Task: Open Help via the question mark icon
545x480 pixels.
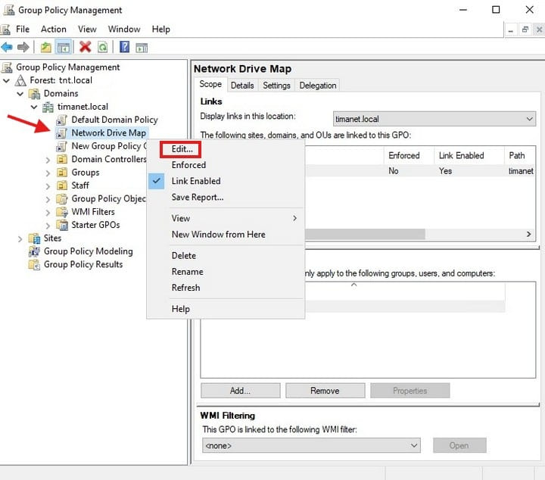Action: (x=124, y=47)
